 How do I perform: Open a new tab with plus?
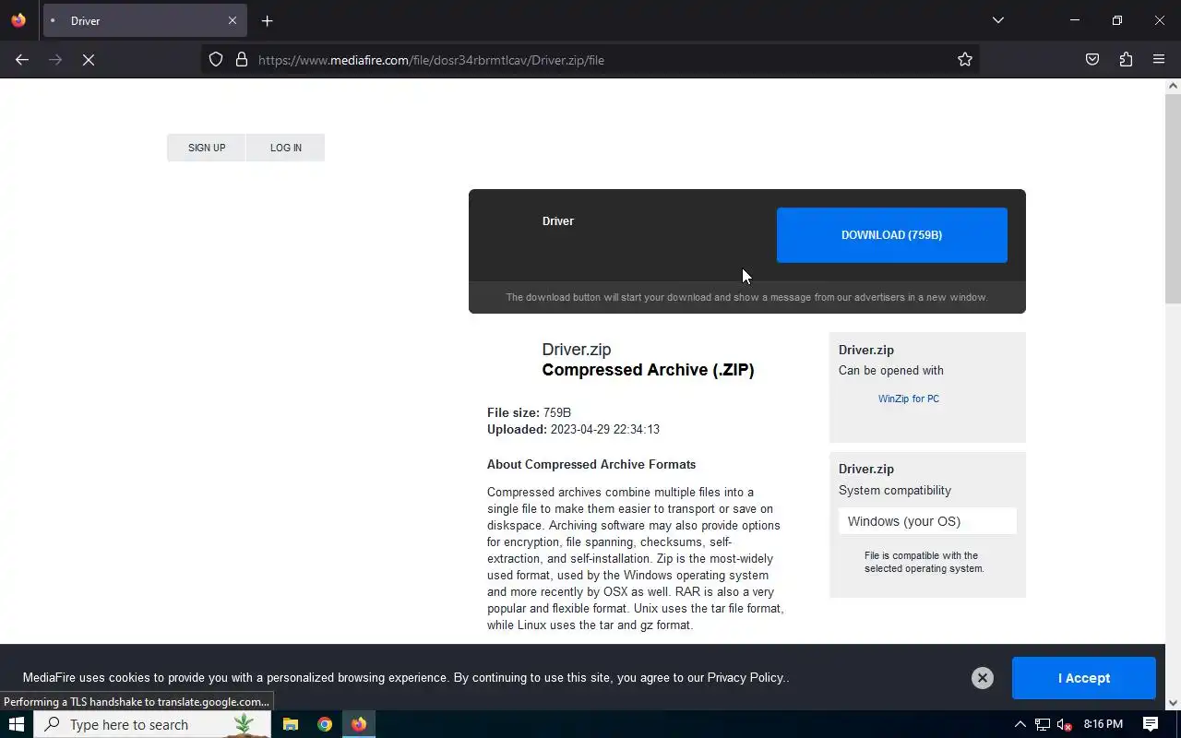click(268, 20)
